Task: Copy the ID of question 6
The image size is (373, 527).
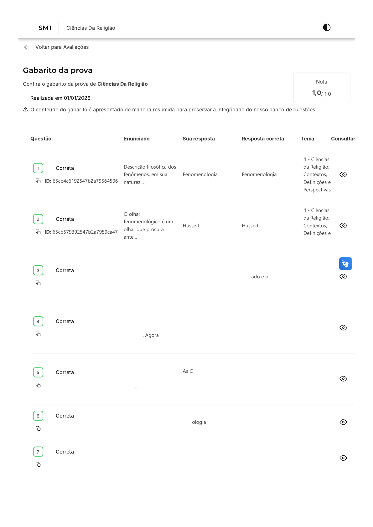Action: pos(38,428)
